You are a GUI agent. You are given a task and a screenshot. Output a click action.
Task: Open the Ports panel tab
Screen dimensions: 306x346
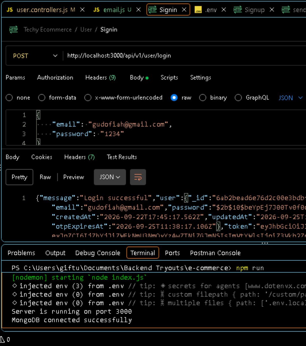click(x=172, y=253)
